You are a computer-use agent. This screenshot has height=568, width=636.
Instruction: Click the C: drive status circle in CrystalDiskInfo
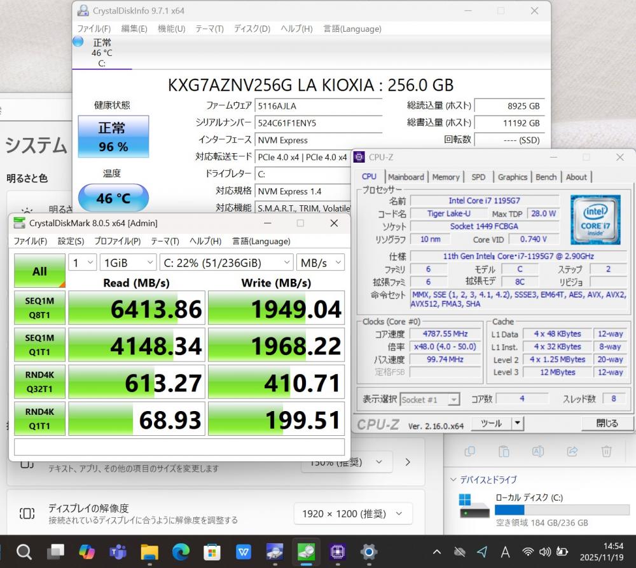(x=78, y=42)
